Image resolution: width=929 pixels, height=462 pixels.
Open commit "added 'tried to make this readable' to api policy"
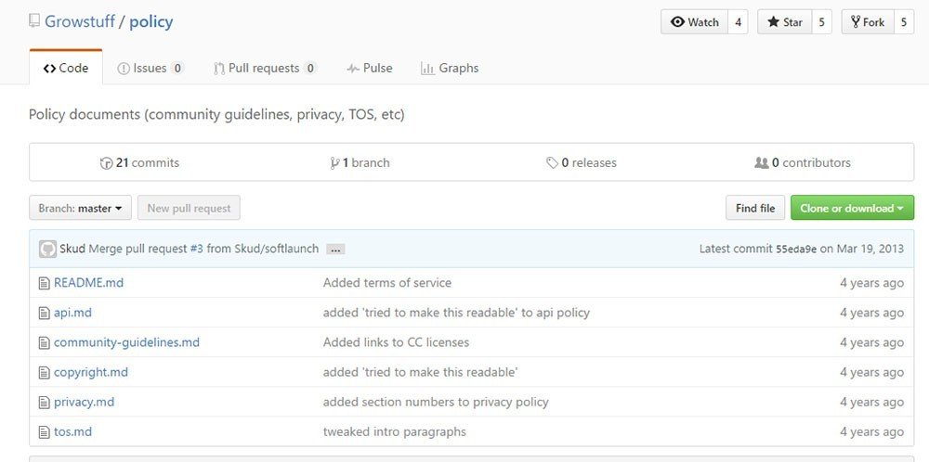point(456,313)
